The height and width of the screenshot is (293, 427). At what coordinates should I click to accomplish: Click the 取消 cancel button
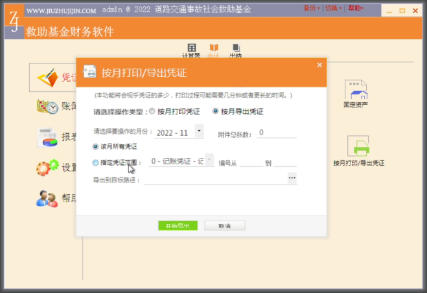coord(224,226)
